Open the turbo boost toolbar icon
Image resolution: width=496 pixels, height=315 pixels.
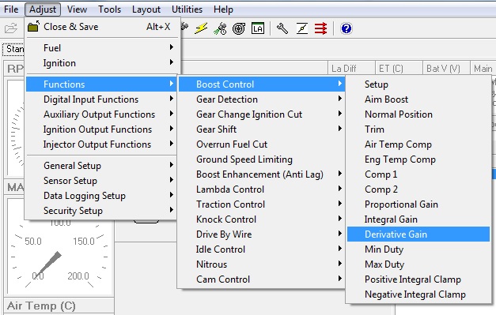[x=239, y=28]
